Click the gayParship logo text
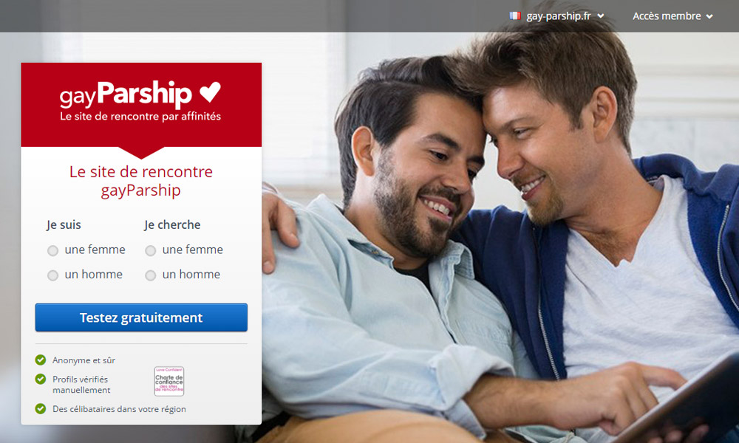The image size is (739, 443). click(126, 95)
